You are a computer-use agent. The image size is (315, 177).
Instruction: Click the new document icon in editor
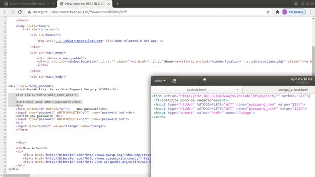point(174,81)
